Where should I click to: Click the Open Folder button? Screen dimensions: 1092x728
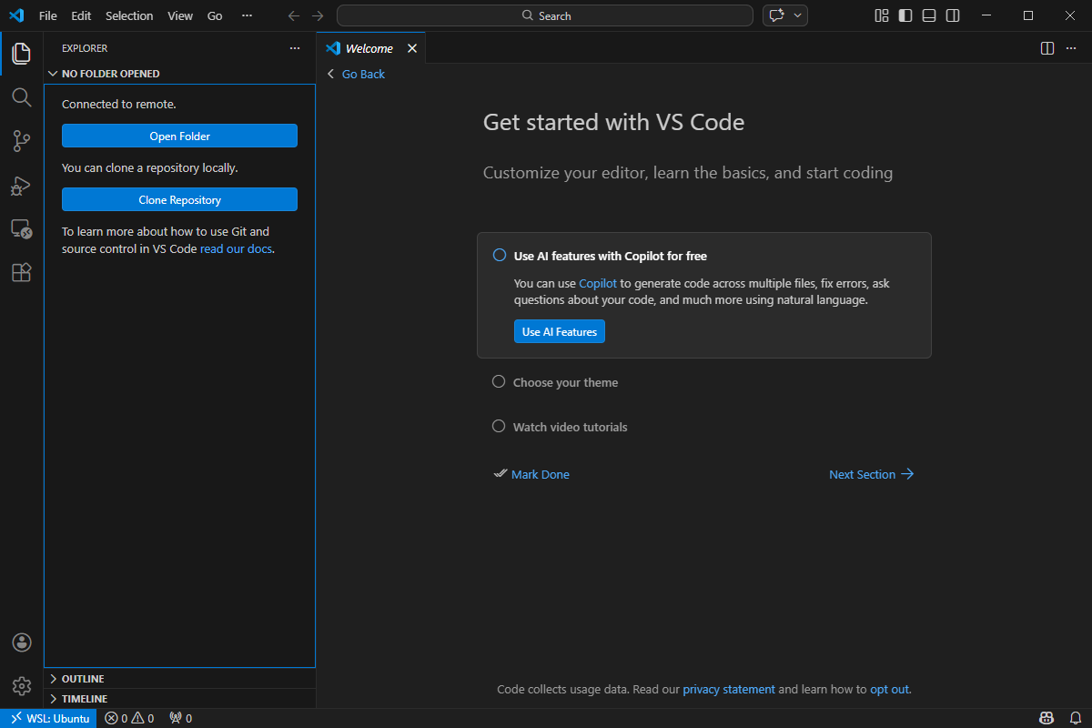[x=179, y=136]
